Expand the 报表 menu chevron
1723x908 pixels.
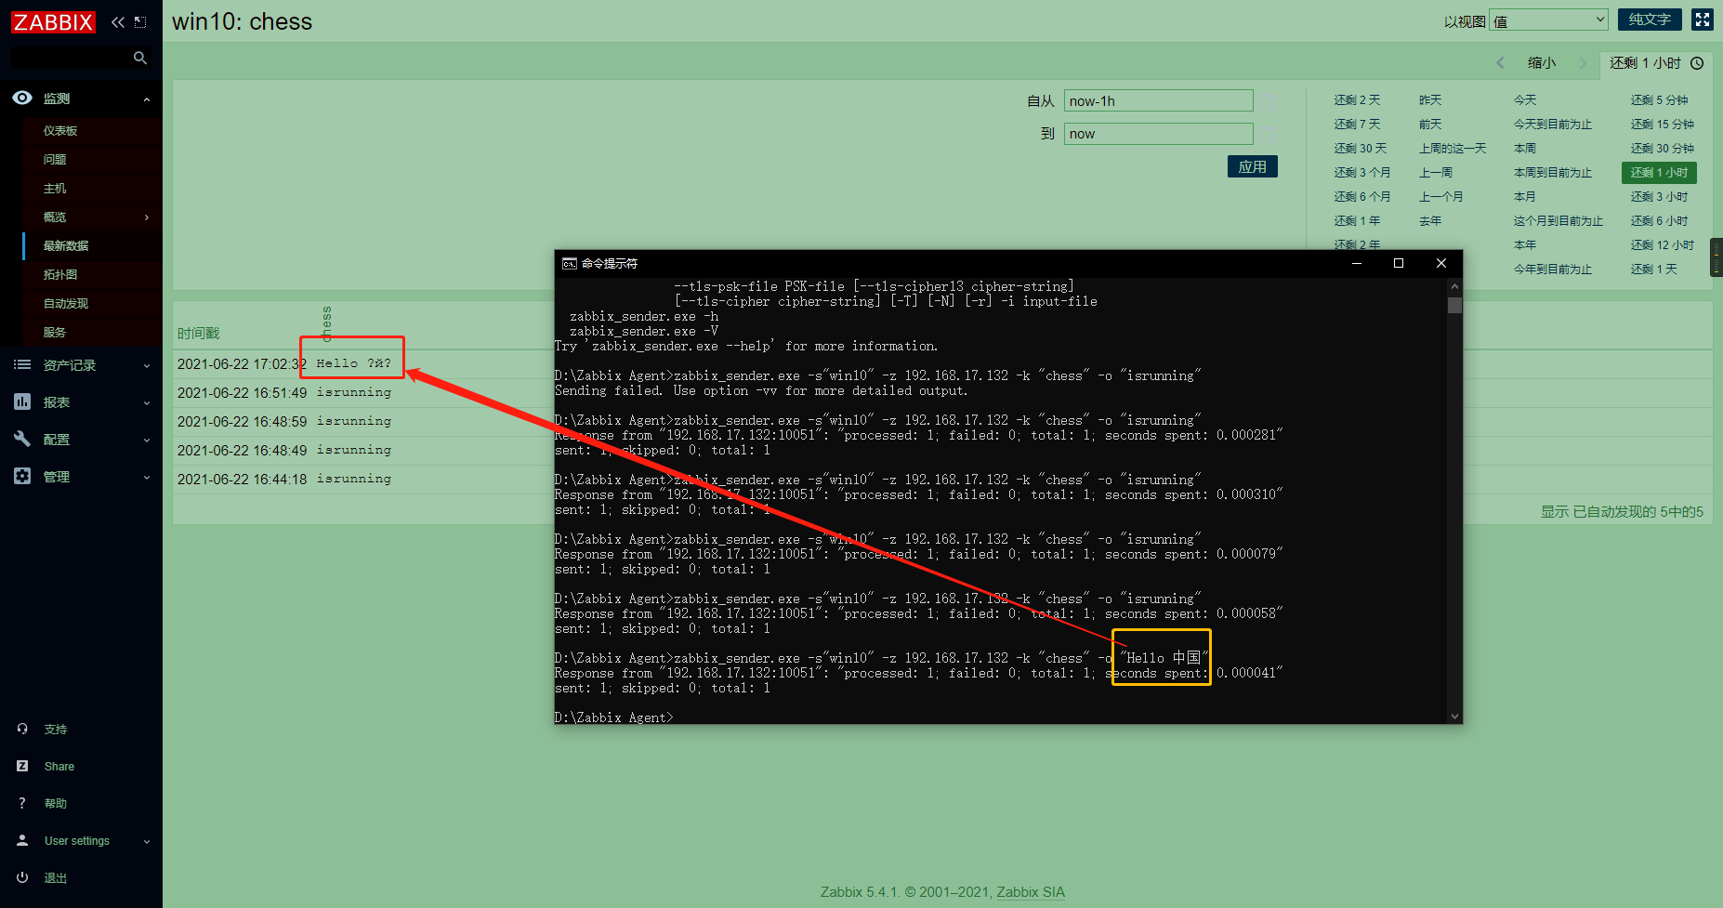point(147,403)
